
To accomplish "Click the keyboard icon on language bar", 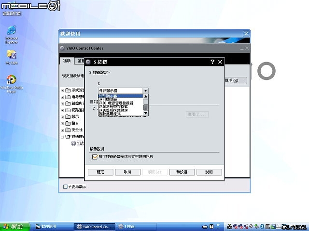I will pyautogui.click(x=205, y=227).
